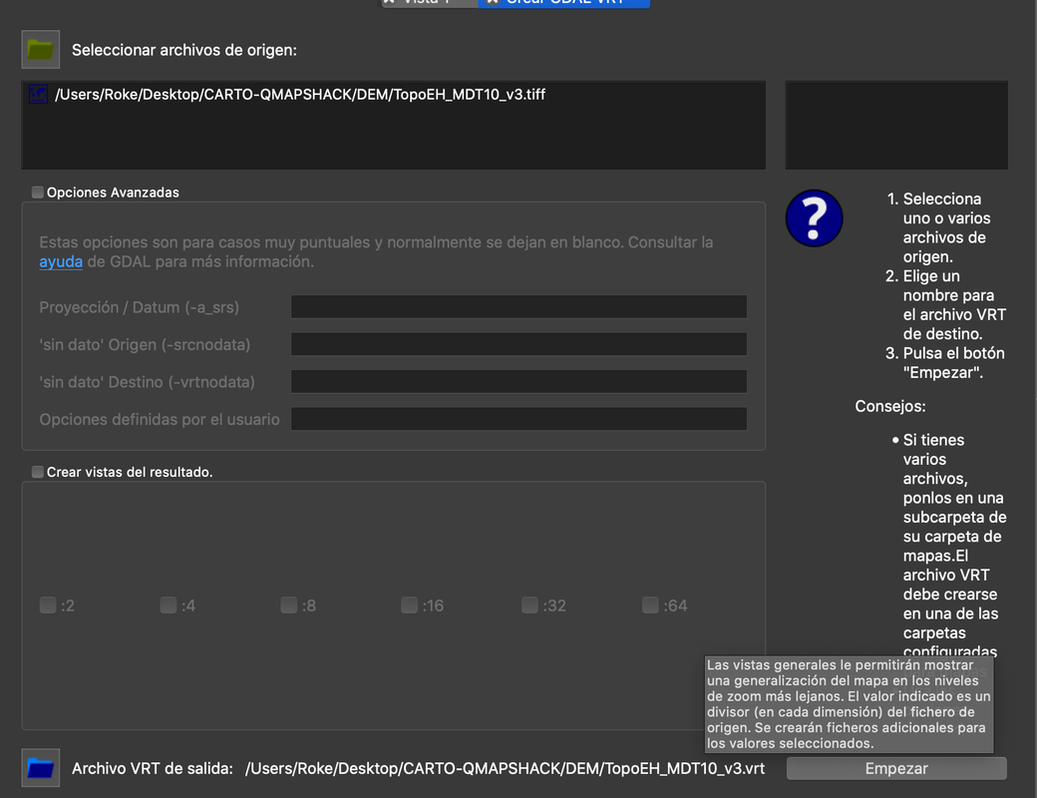The image size is (1037, 798).
Task: Click the Empezar button
Action: pyautogui.click(x=896, y=769)
